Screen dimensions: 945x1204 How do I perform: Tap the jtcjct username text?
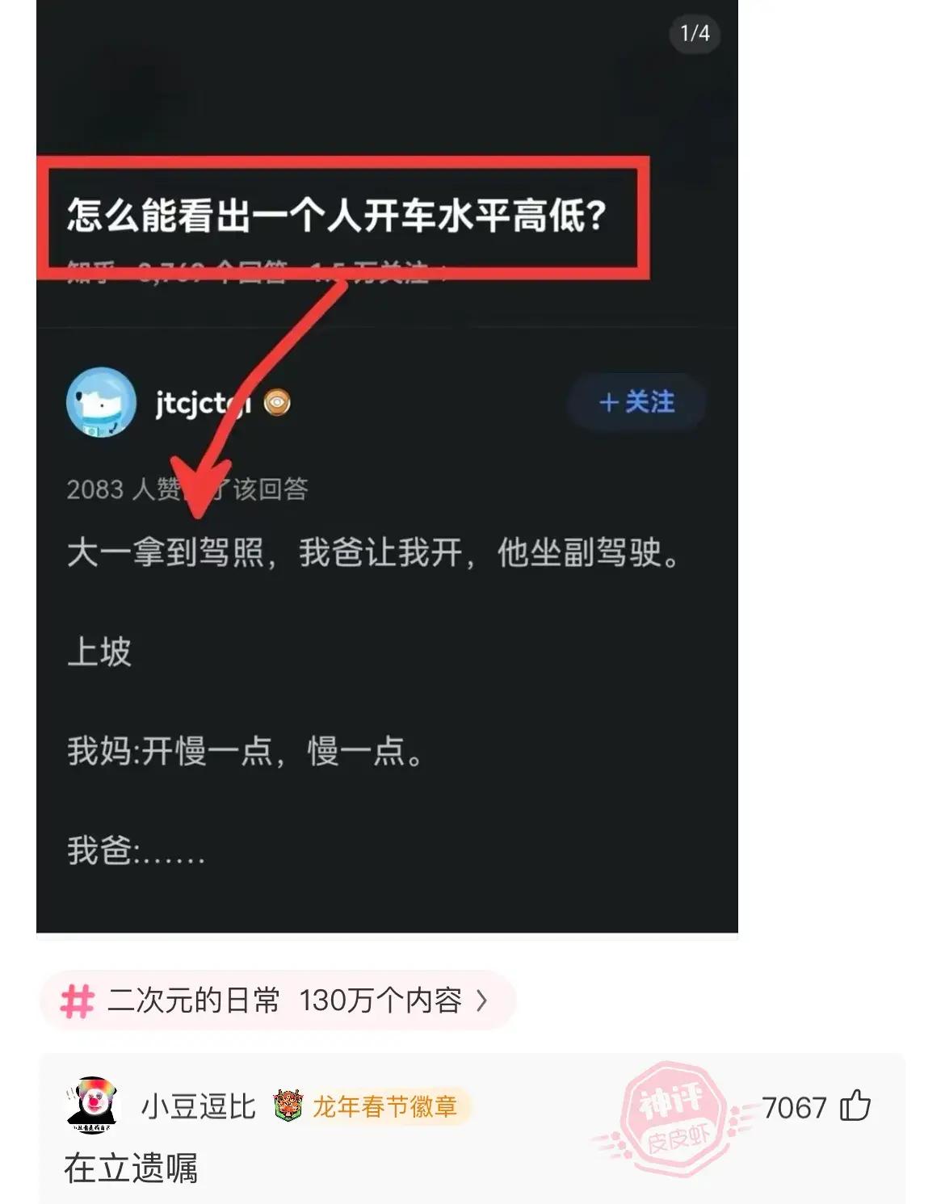(x=203, y=402)
